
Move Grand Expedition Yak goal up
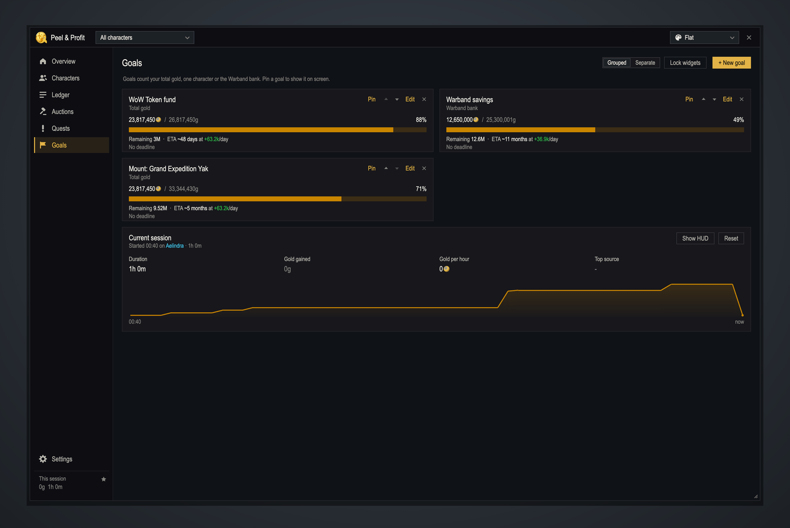(386, 168)
